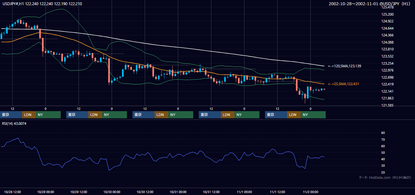Image resolution: width=415 pixels, height=195 pixels.
Task: Click RSI scale value 40
Action: click(383, 159)
